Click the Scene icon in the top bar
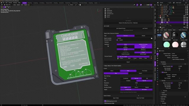The image size is (189, 106). point(158,3)
